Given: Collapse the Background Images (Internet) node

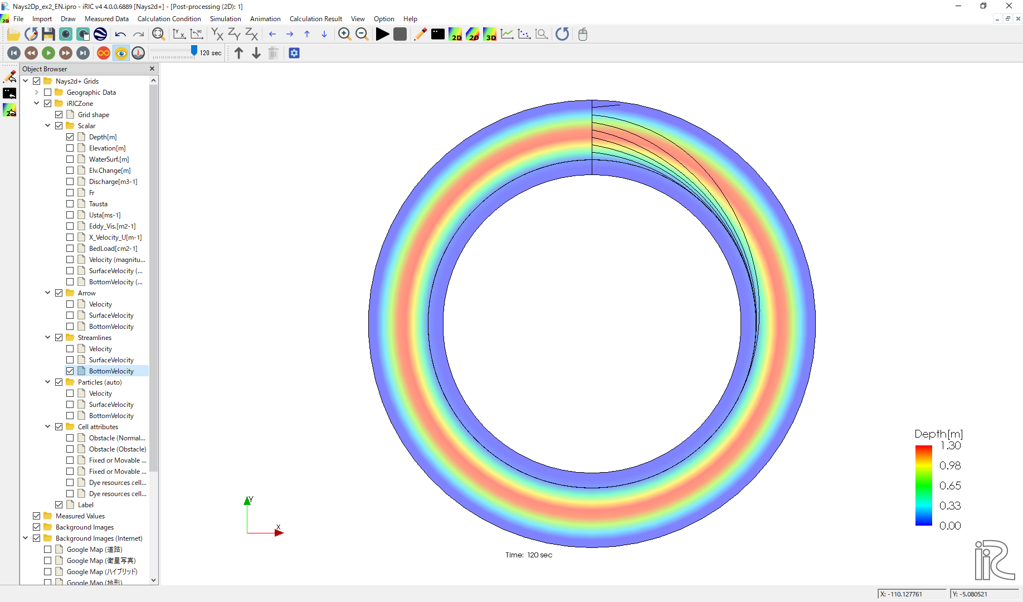Looking at the screenshot, I should click(x=26, y=538).
